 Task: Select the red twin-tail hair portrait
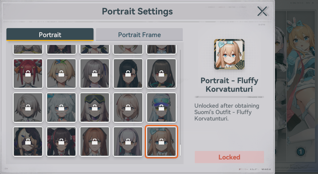[28, 73]
